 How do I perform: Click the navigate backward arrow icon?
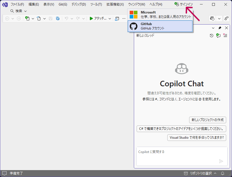[7, 18]
